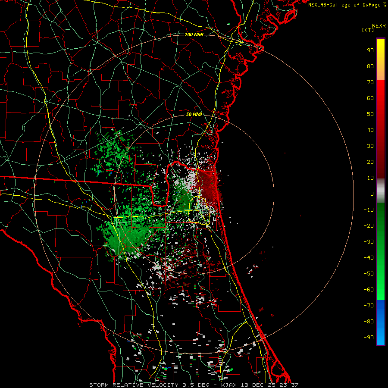Click the positive 90 knot scale value
388x388 pixels.
370,50
